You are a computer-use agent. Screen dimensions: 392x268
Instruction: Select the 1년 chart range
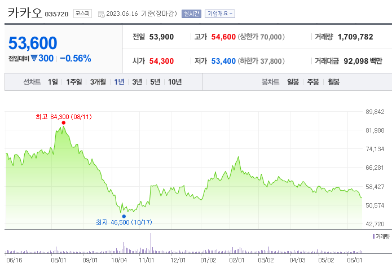pyautogui.click(x=119, y=82)
